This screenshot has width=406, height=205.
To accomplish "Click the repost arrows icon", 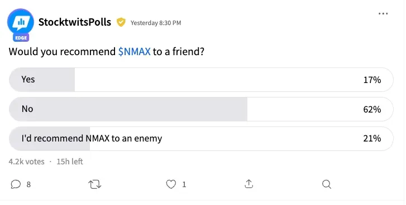I will click(95, 184).
